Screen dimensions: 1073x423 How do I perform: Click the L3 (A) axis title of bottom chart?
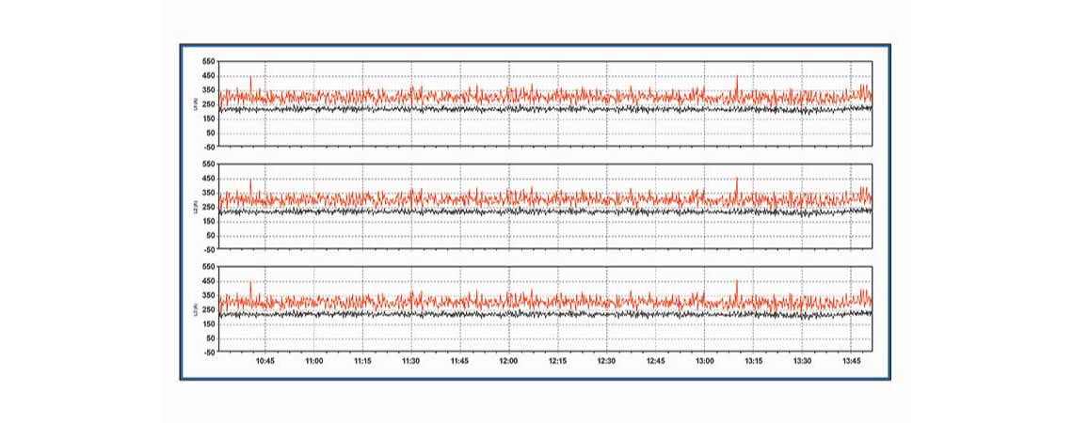click(195, 308)
